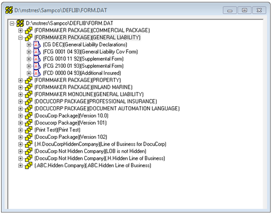Select (FORMMAKER PACKAGE)(COMMERCIAL PACKAGE) row
Screen dimensions: 273x214
tap(92, 30)
